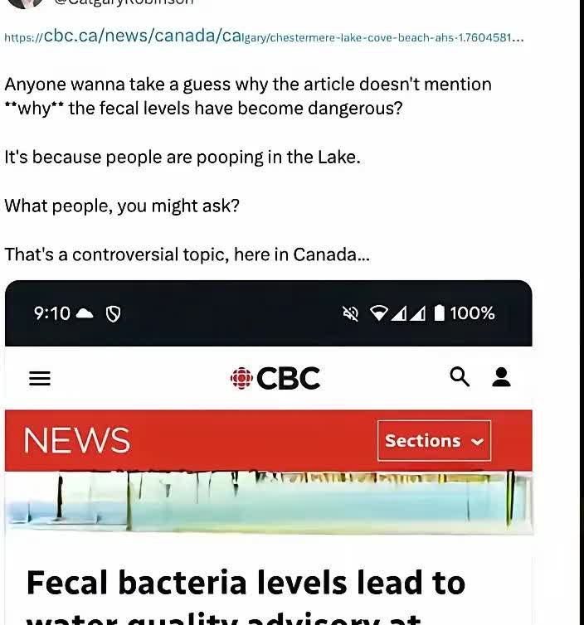Image resolution: width=584 pixels, height=625 pixels.
Task: Expand the Sections dropdown
Action: click(434, 440)
